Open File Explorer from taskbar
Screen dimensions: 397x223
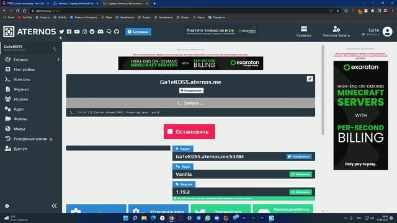tap(144, 218)
